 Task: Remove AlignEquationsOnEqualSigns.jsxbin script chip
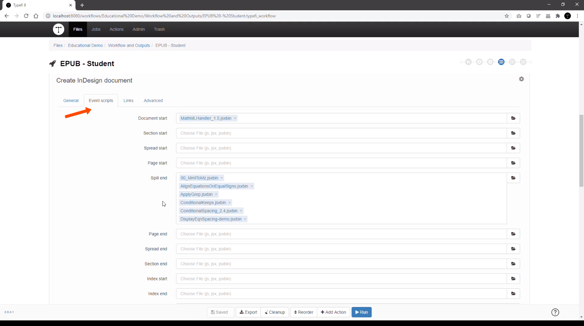coord(251,186)
